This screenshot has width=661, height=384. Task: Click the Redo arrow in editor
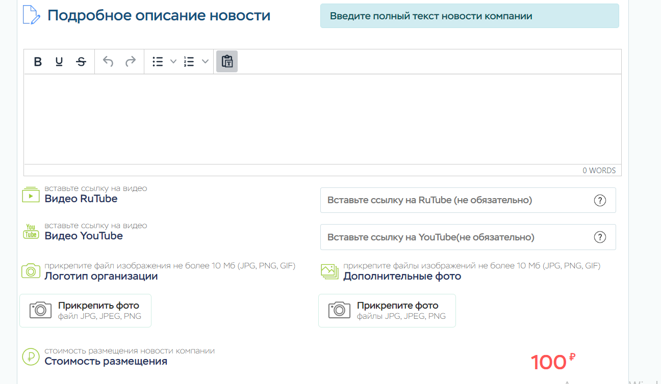pyautogui.click(x=131, y=62)
